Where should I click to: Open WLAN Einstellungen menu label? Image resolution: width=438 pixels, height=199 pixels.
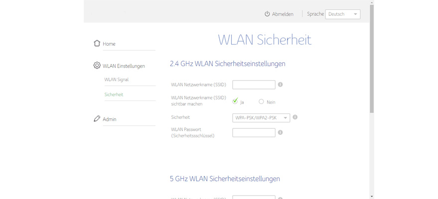(x=124, y=66)
